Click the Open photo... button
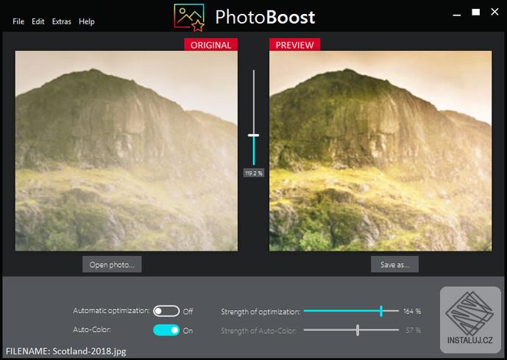The width and height of the screenshot is (507, 360). click(x=112, y=264)
